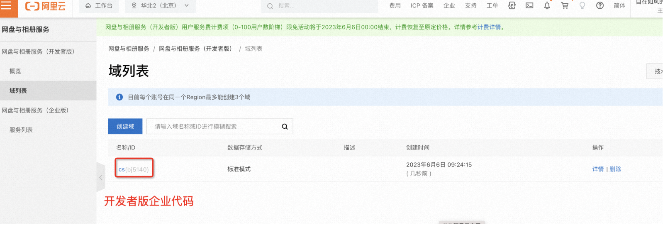Image resolution: width=663 pixels, height=225 pixels.
Task: Expand the 华北2（北京）region dropdown
Action: pos(160,6)
